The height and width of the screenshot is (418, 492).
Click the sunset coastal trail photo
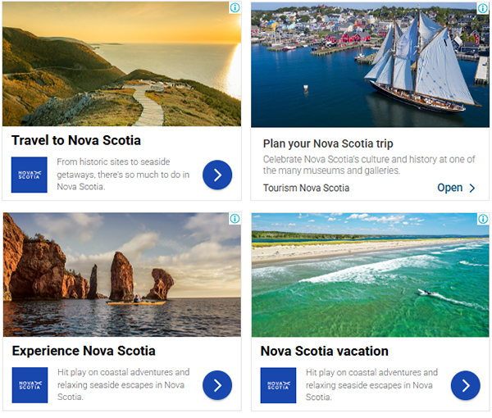click(x=121, y=64)
